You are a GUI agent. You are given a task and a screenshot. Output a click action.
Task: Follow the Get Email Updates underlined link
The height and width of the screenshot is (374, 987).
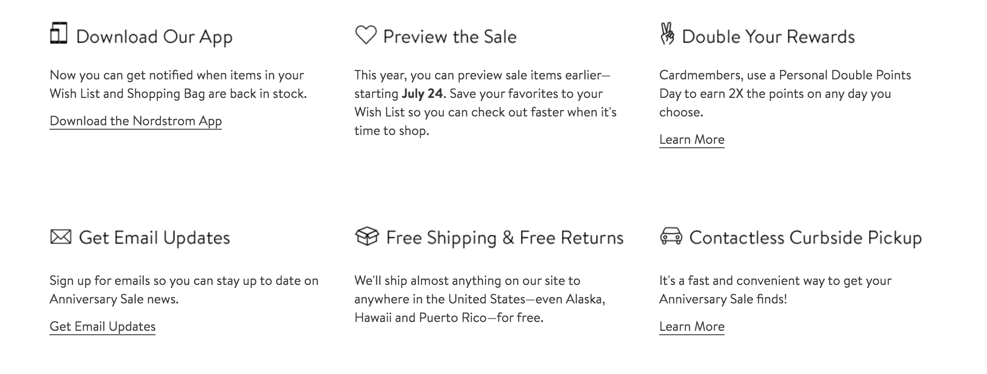click(x=102, y=326)
